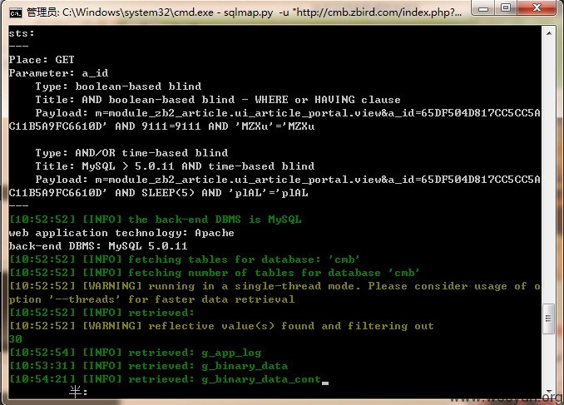Click the '半:' IME indicator text
This screenshot has height=405, width=564.
tap(78, 392)
